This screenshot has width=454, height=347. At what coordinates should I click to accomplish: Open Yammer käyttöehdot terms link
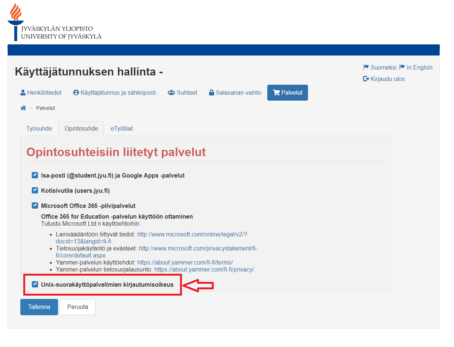pos(185,263)
